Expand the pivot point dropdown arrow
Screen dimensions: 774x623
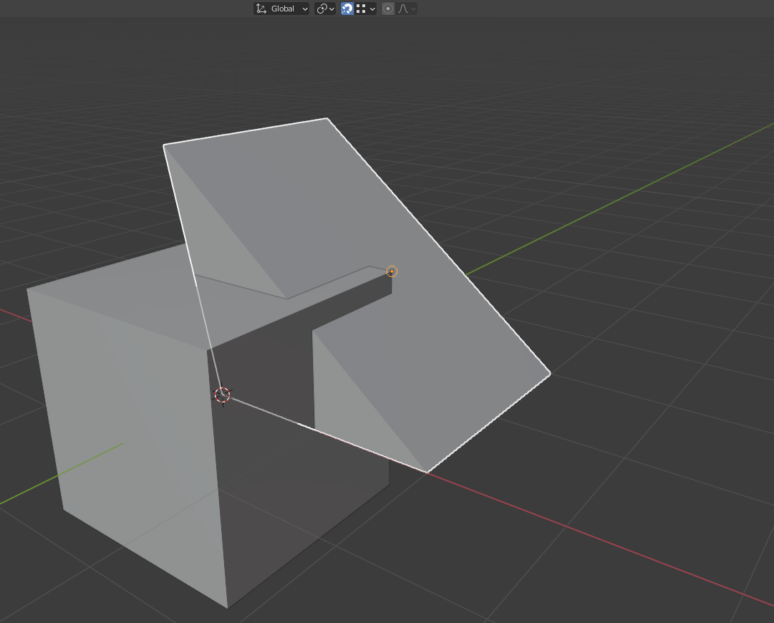pos(332,9)
